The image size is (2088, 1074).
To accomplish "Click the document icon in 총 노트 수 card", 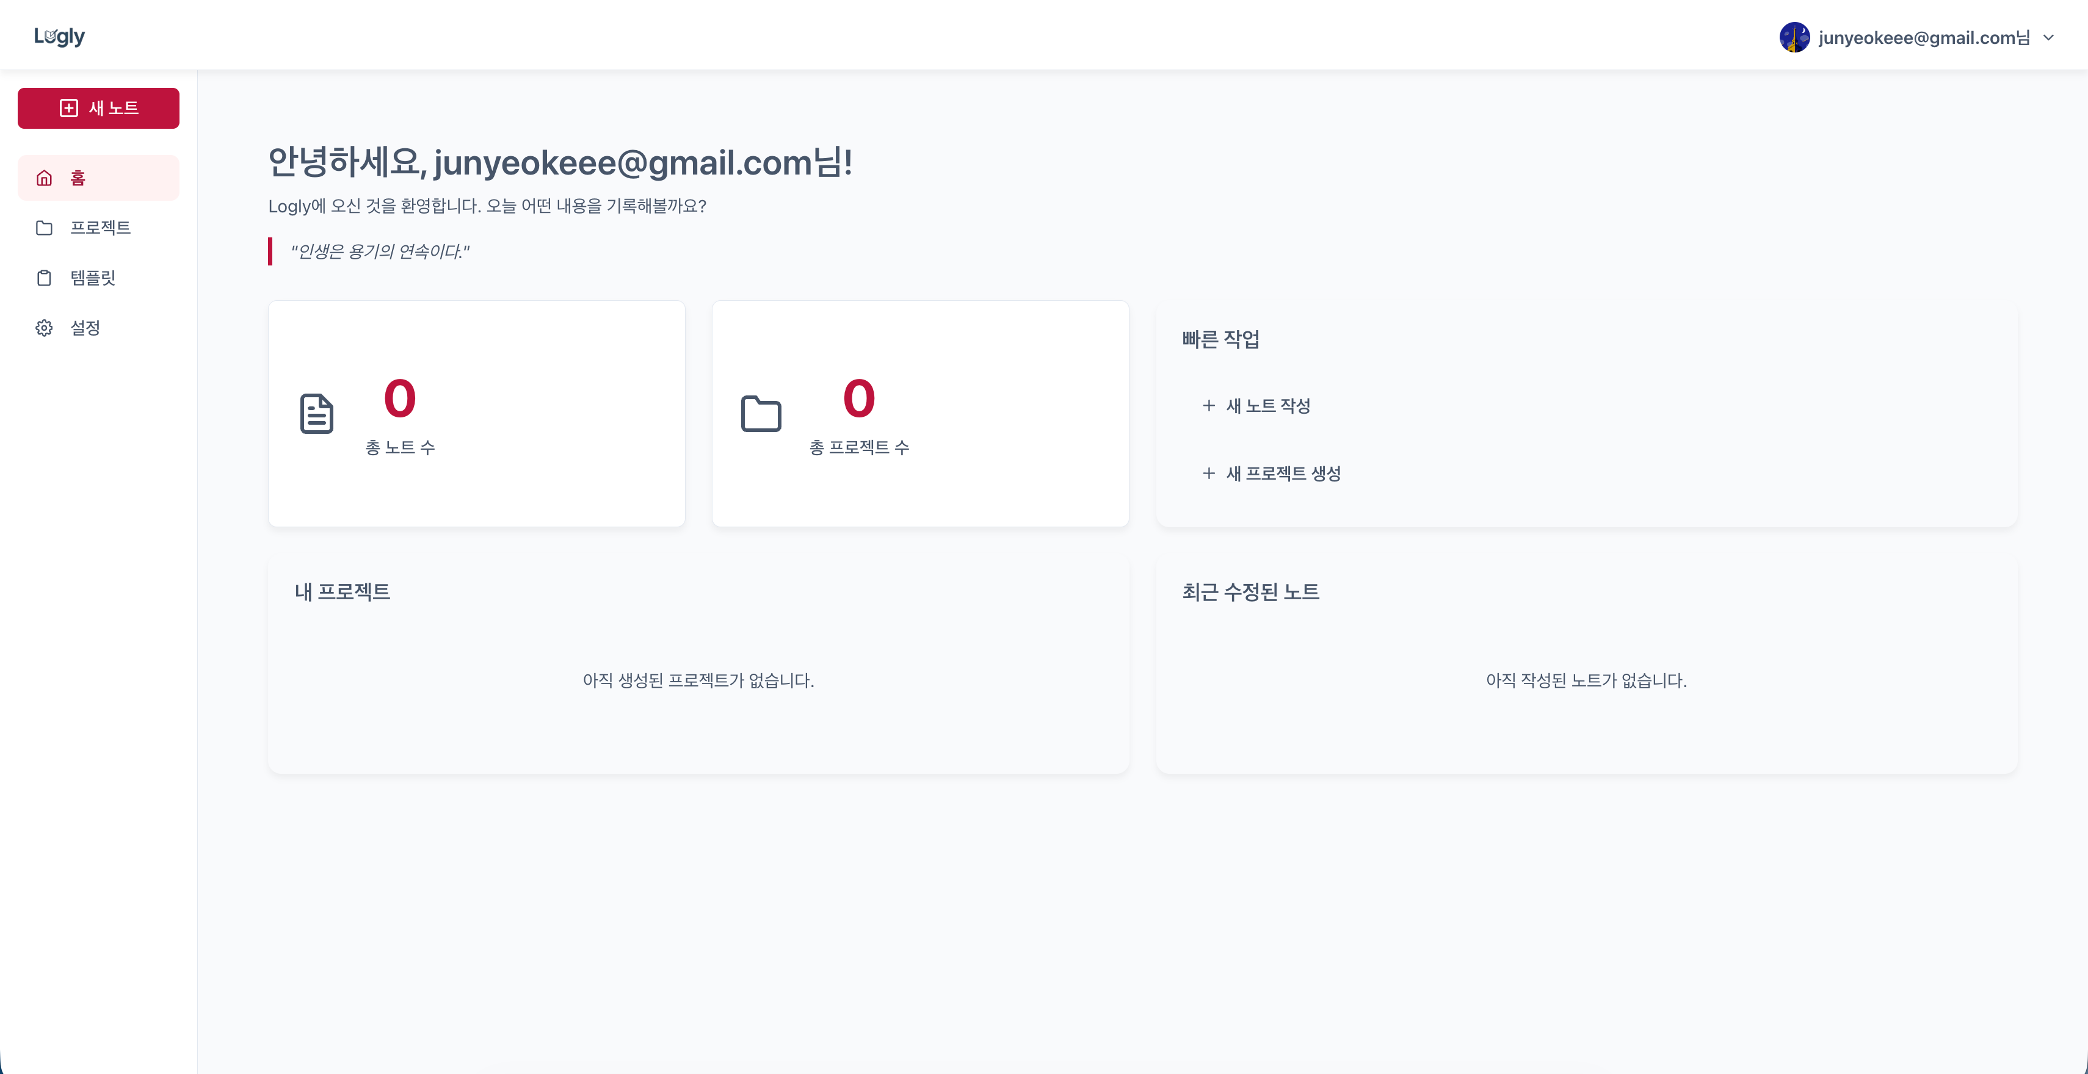I will [x=316, y=414].
